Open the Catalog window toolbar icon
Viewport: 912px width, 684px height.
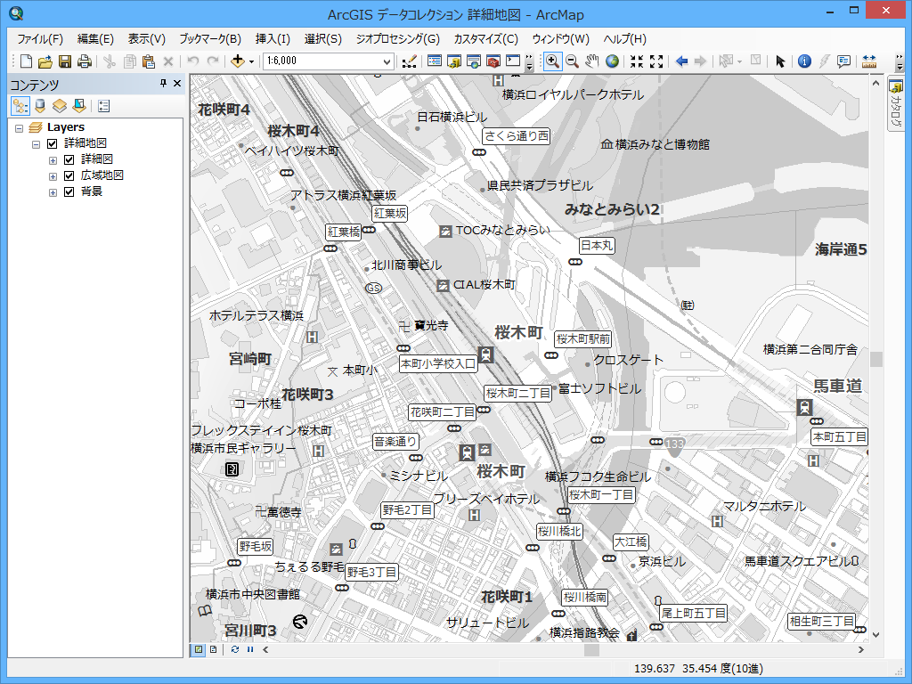coord(454,61)
